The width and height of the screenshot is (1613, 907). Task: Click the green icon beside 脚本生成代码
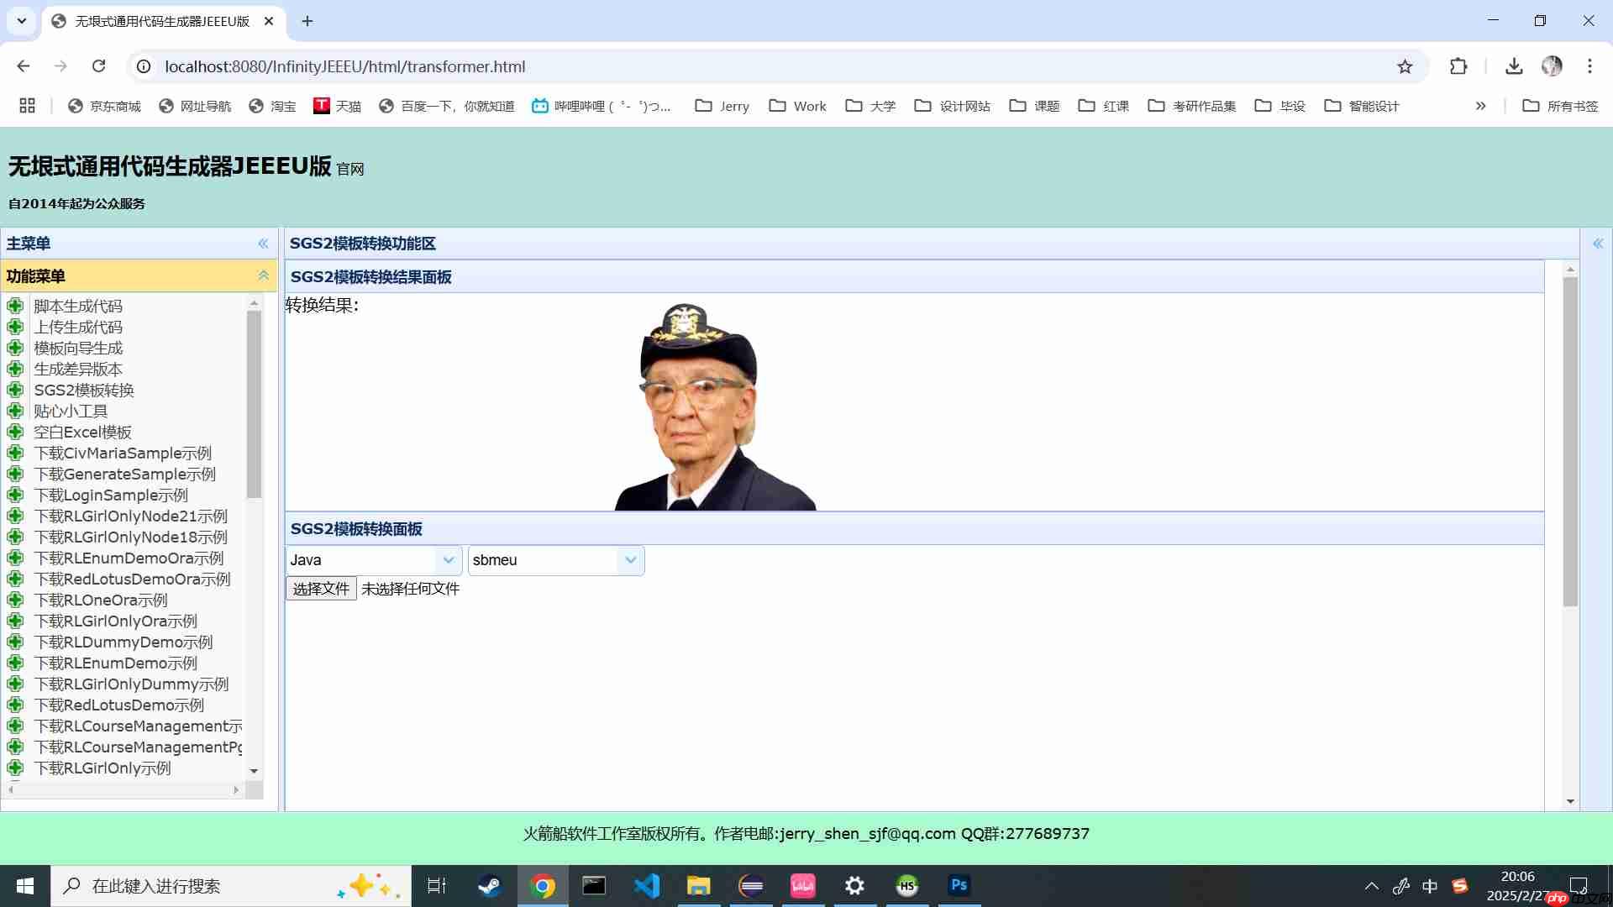(16, 306)
